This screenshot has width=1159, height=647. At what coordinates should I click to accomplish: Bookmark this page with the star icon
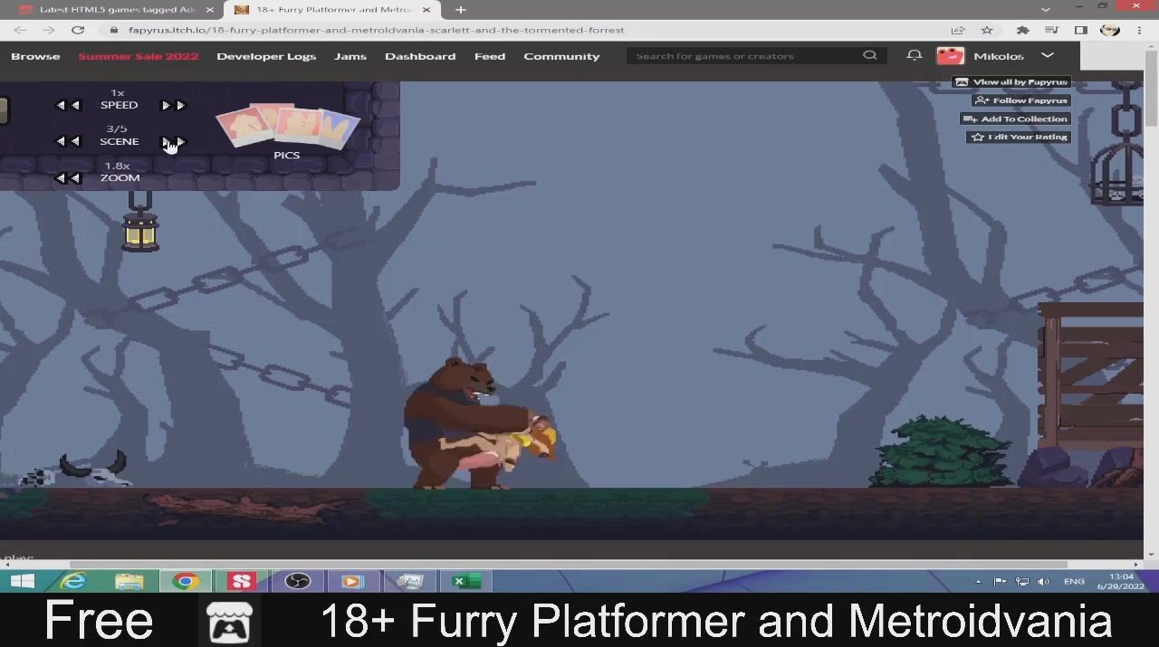pos(987,30)
